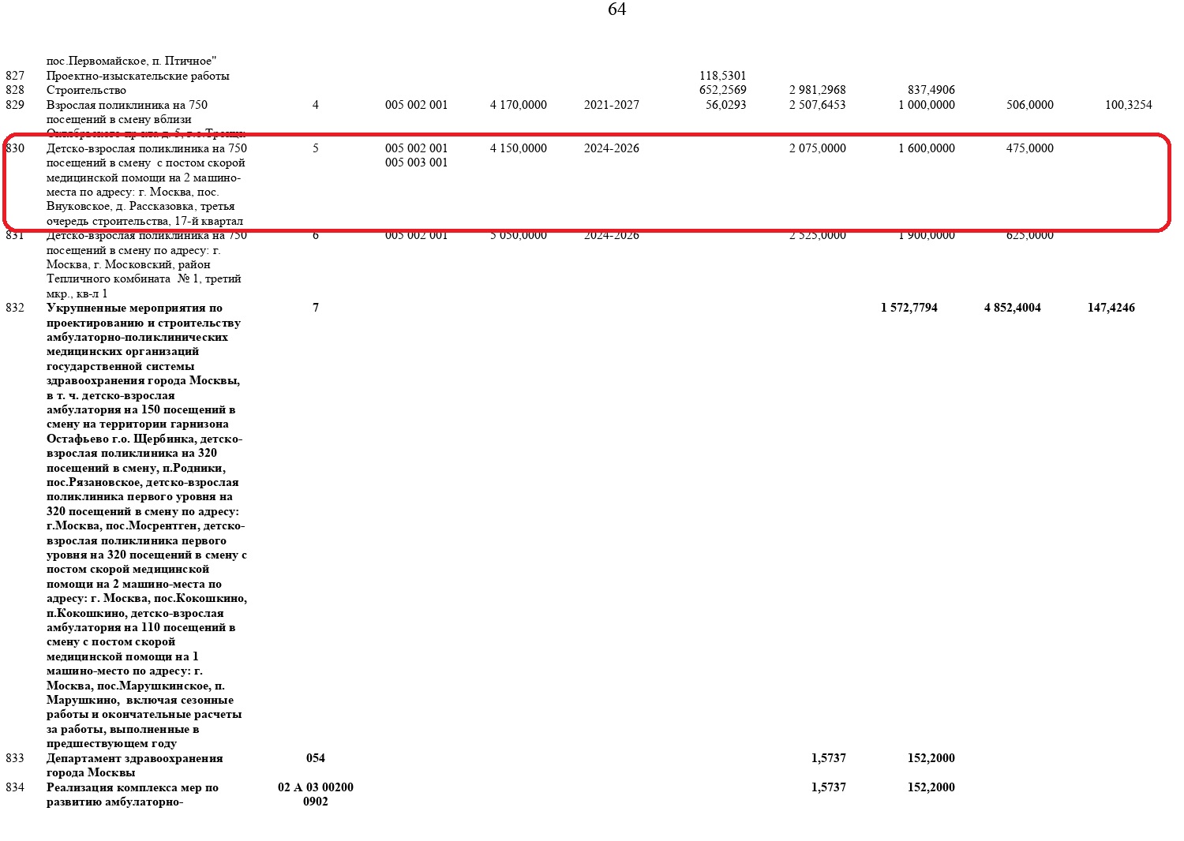Click code 005 003 001 in highlighted row
Image resolution: width=1184 pixels, height=841 pixels.
[x=416, y=163]
